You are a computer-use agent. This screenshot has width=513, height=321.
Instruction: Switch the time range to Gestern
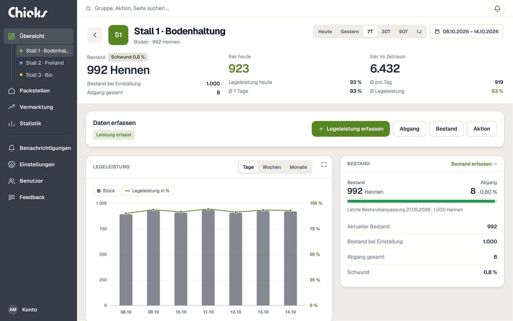point(349,31)
